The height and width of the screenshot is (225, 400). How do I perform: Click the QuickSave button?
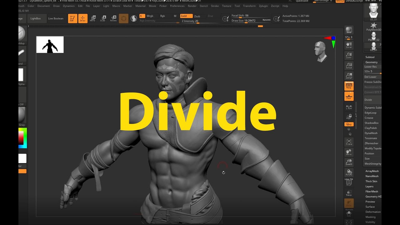pos(302,1)
